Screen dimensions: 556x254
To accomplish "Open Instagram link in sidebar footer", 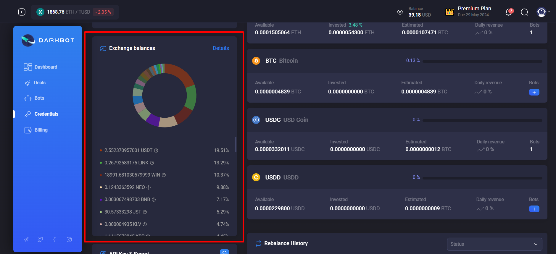I will pos(69,240).
